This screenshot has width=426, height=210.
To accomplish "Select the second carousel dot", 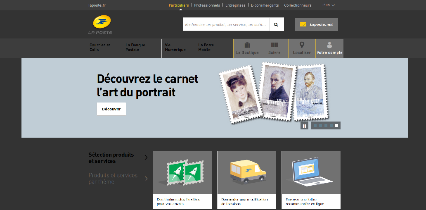I will click(321, 125).
